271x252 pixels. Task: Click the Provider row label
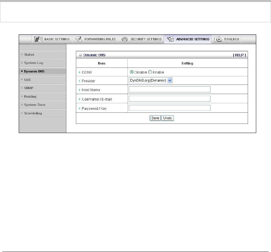(x=88, y=81)
